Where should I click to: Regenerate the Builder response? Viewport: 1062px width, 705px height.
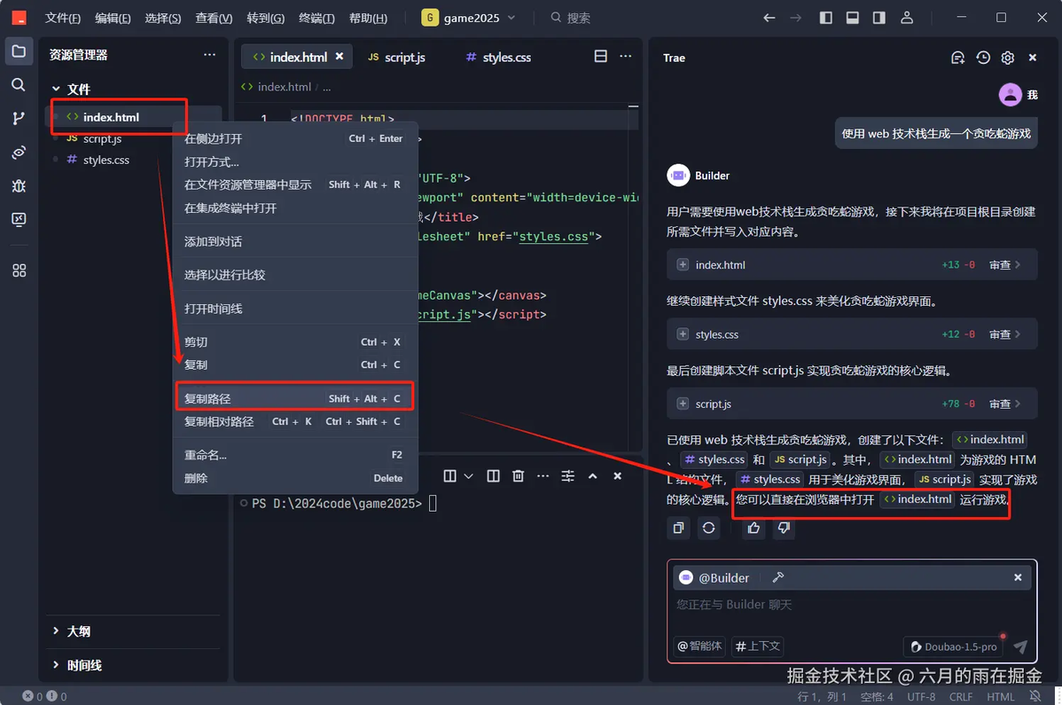(709, 528)
